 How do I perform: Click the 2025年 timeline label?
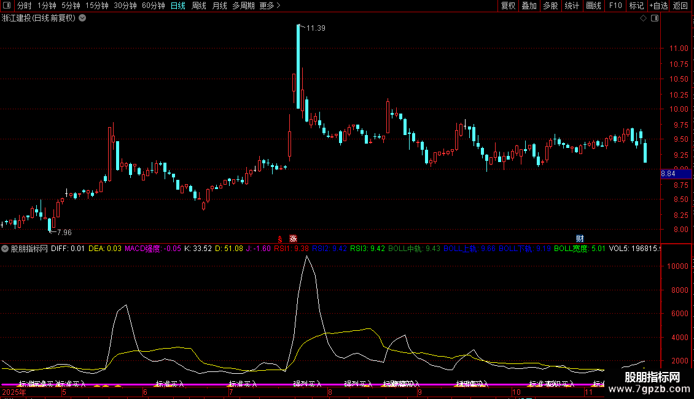(14, 392)
